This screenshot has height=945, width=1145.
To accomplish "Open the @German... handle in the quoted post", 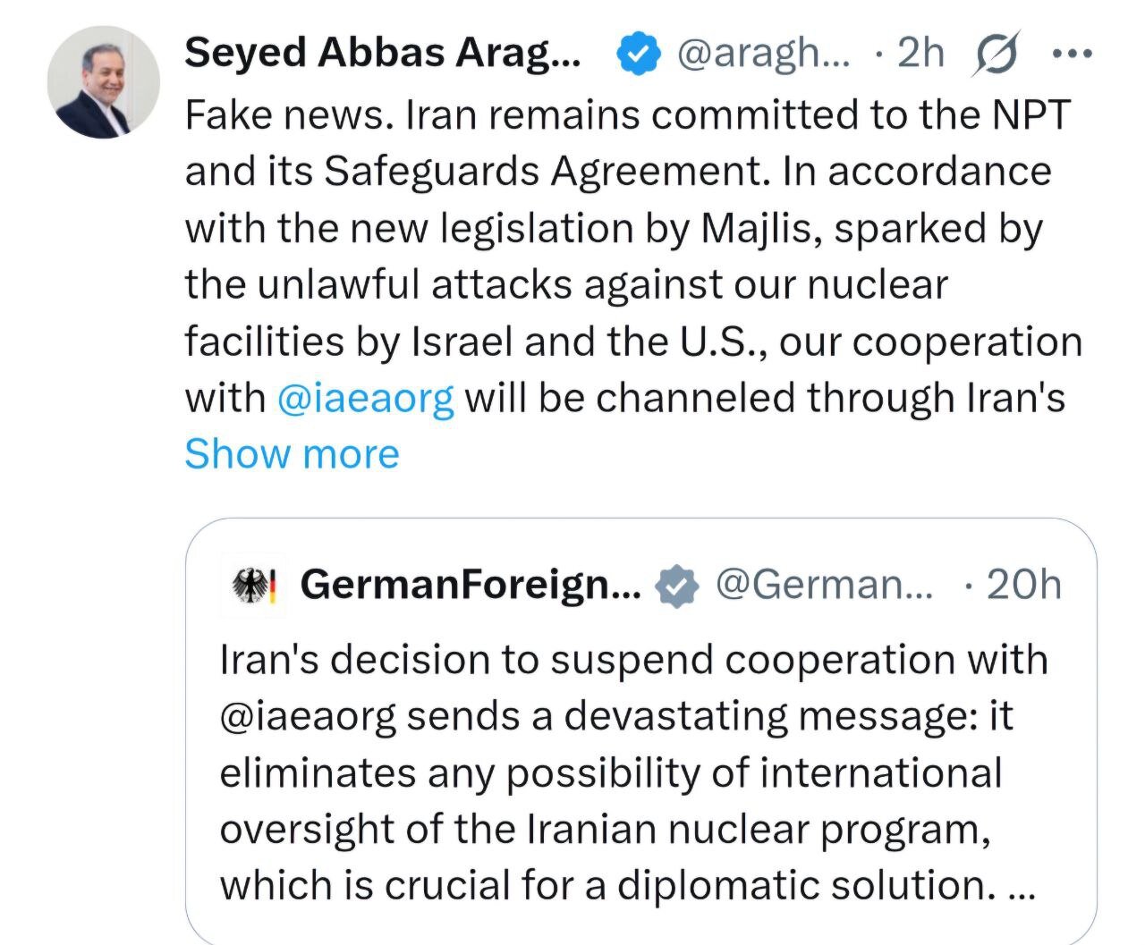I will coord(824,586).
